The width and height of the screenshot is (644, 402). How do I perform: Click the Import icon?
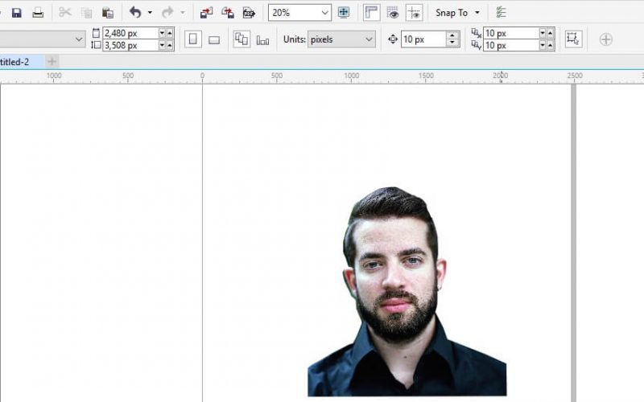pyautogui.click(x=206, y=13)
